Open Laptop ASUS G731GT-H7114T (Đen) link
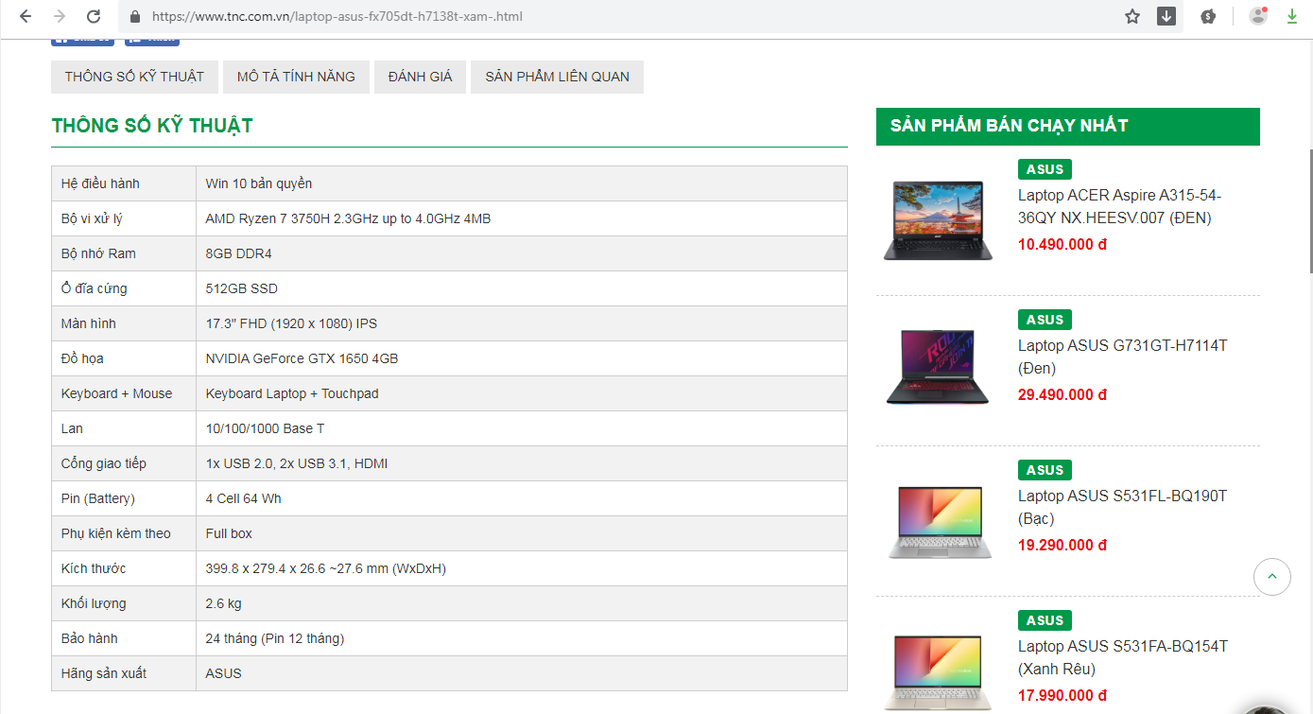Viewport: 1313px width, 714px height. pyautogui.click(x=1122, y=357)
